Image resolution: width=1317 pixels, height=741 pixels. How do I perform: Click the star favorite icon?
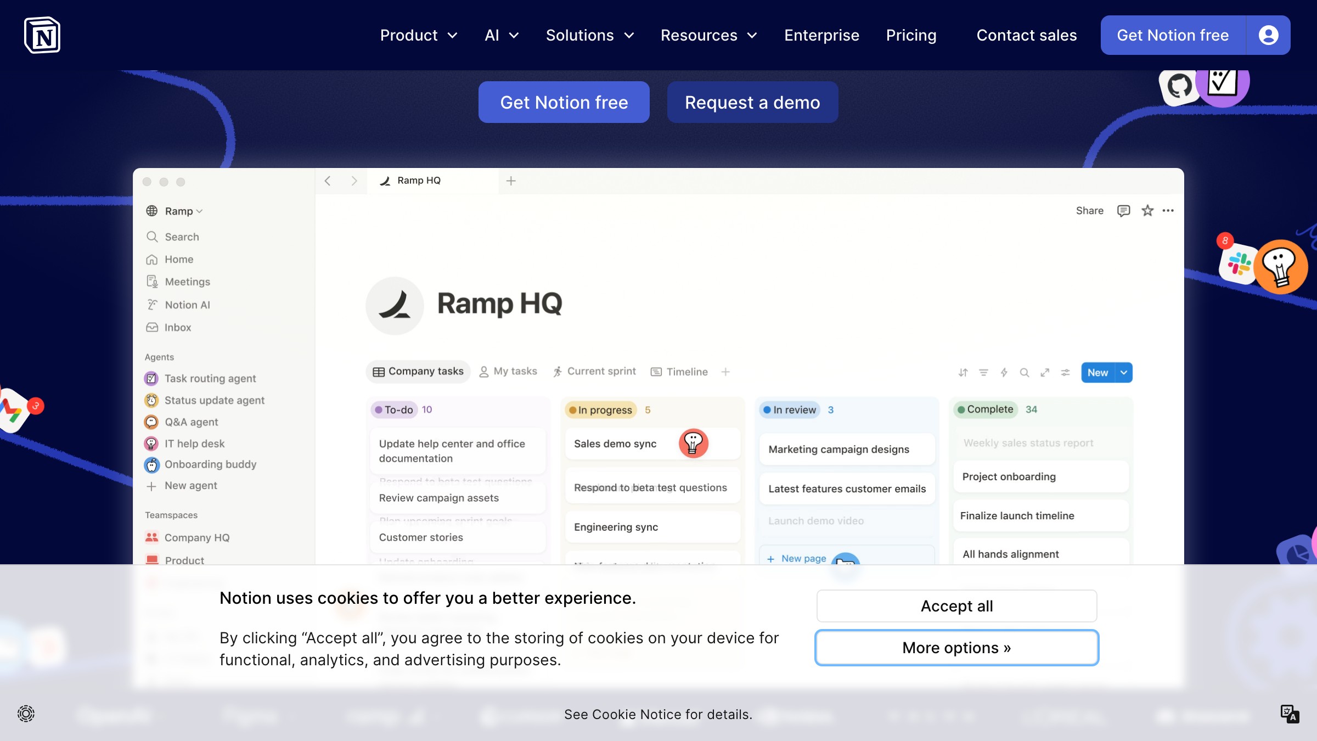[1147, 211]
